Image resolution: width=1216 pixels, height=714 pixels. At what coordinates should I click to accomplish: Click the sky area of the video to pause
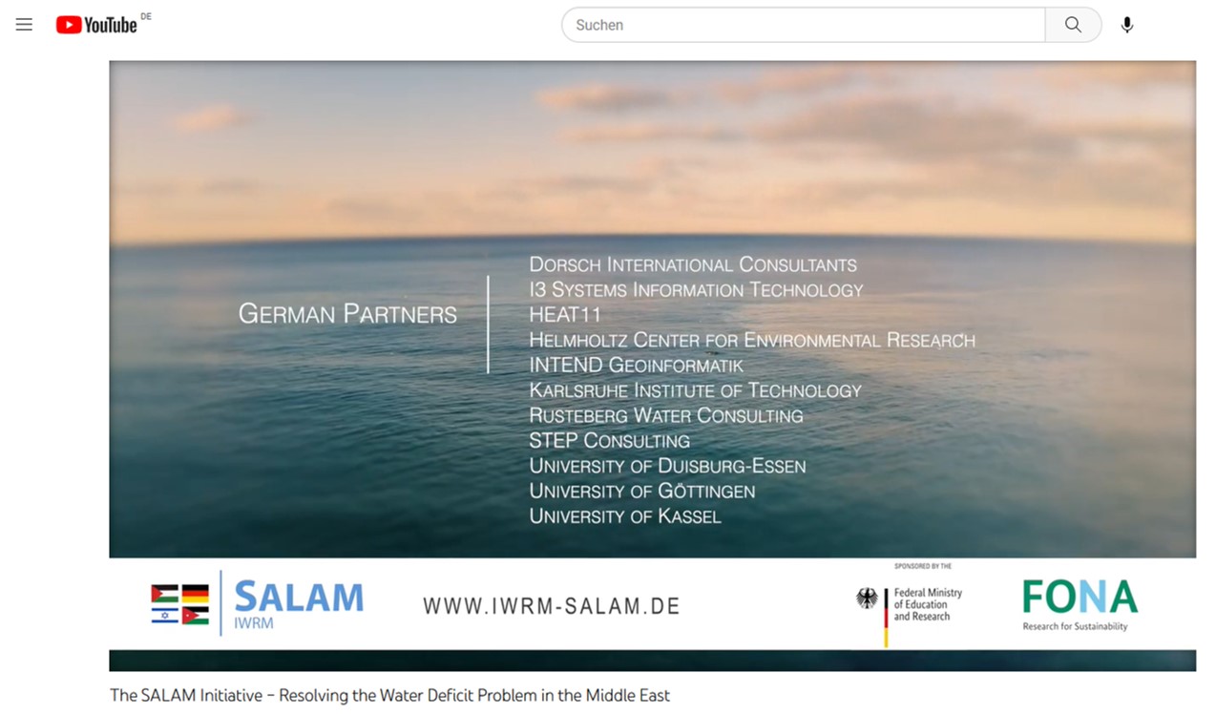(x=652, y=143)
